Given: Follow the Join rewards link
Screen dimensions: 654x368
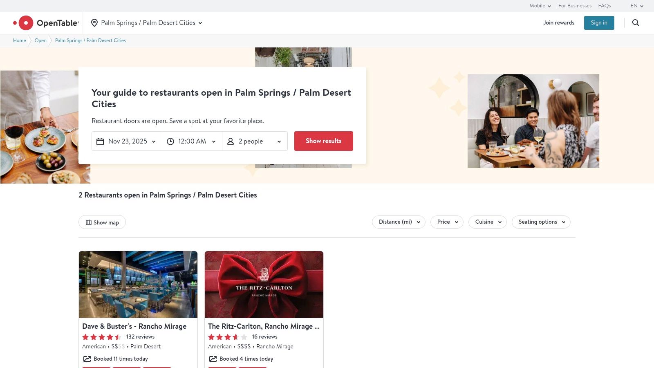Looking at the screenshot, I should coord(559,22).
